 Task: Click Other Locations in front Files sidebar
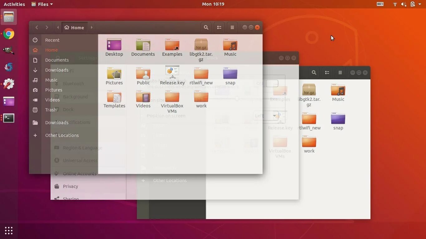[64, 135]
